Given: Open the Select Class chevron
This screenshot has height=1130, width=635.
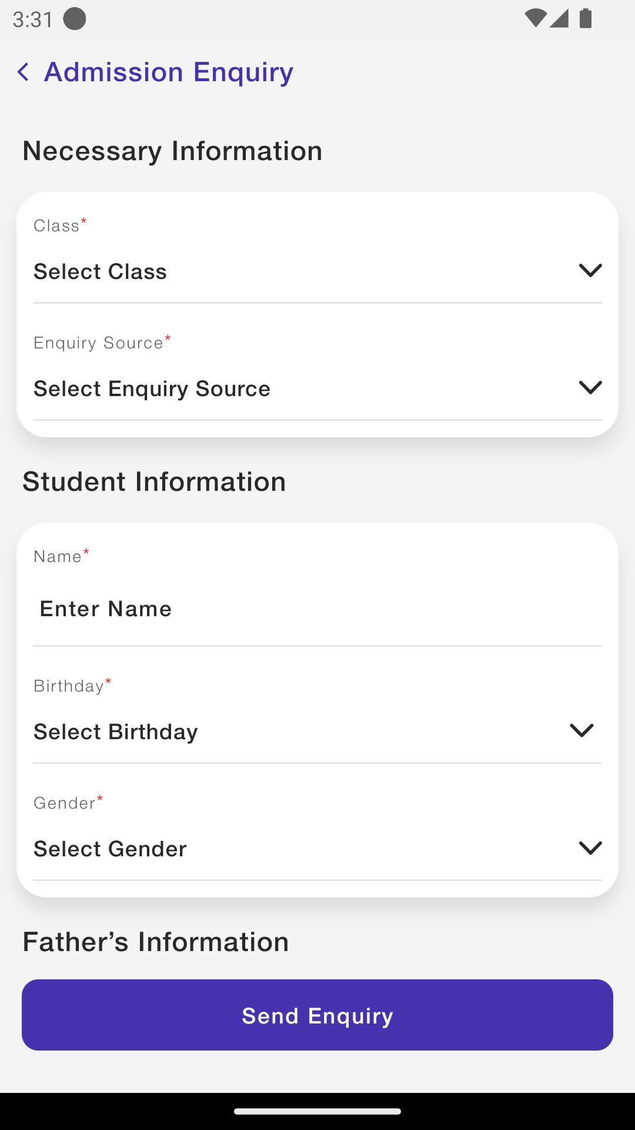Looking at the screenshot, I should click(590, 270).
